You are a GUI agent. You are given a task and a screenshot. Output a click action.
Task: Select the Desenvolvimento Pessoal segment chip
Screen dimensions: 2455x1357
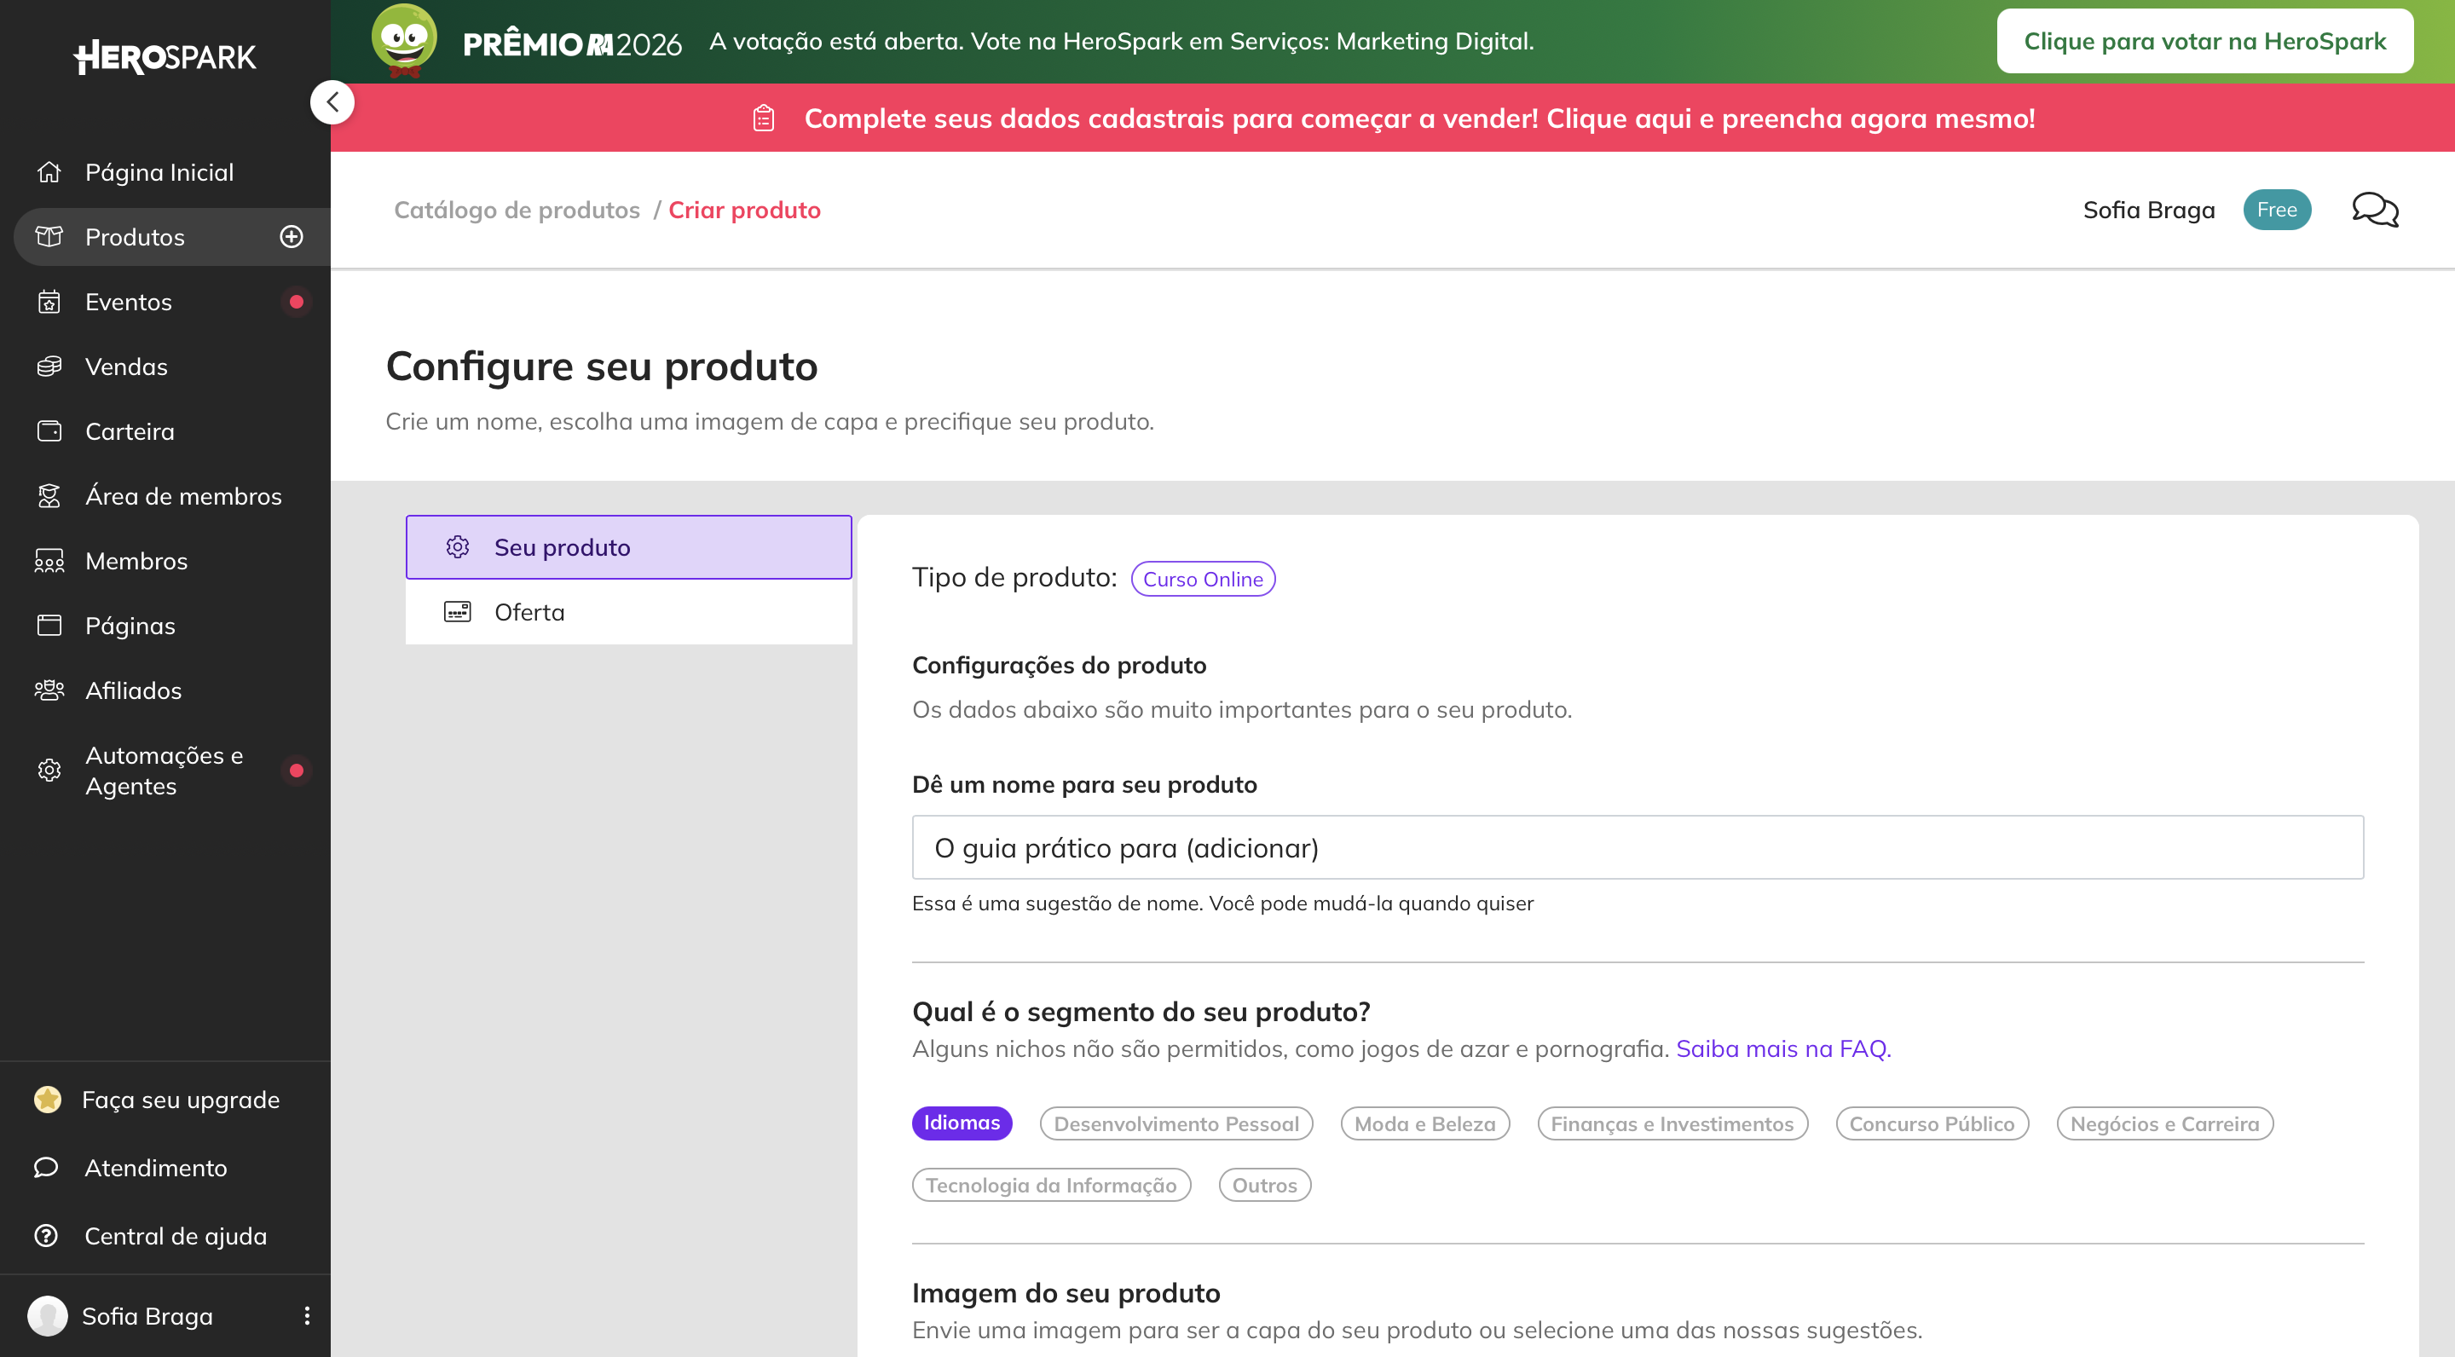(x=1176, y=1124)
